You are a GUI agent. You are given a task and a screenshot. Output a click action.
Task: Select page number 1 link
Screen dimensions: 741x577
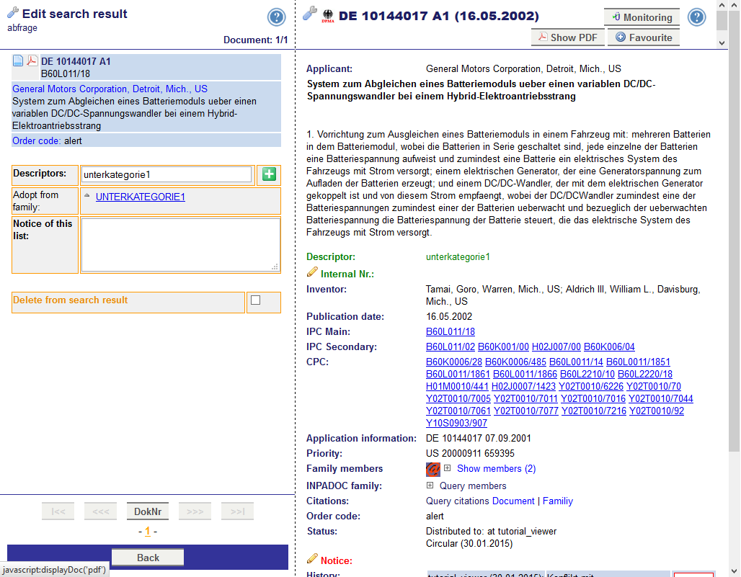(x=148, y=531)
